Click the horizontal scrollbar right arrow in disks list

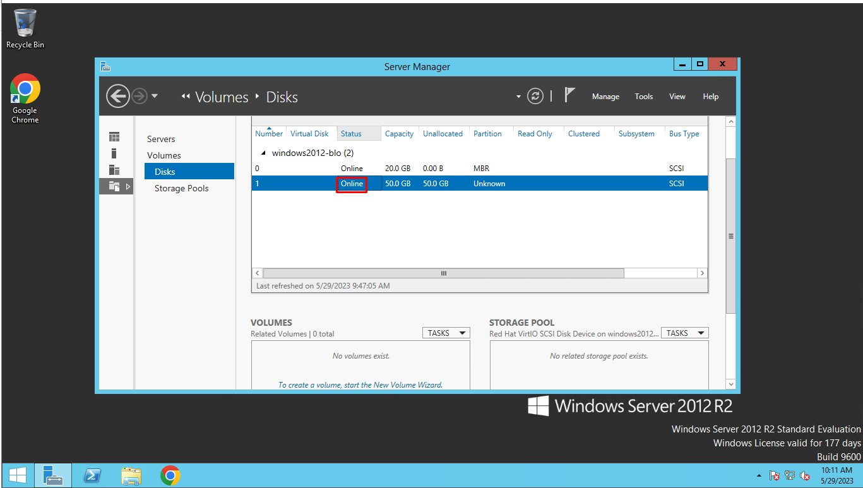pyautogui.click(x=702, y=273)
